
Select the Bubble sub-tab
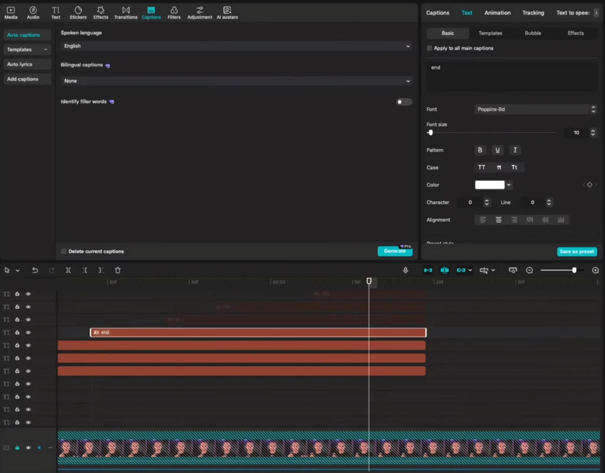pos(532,33)
